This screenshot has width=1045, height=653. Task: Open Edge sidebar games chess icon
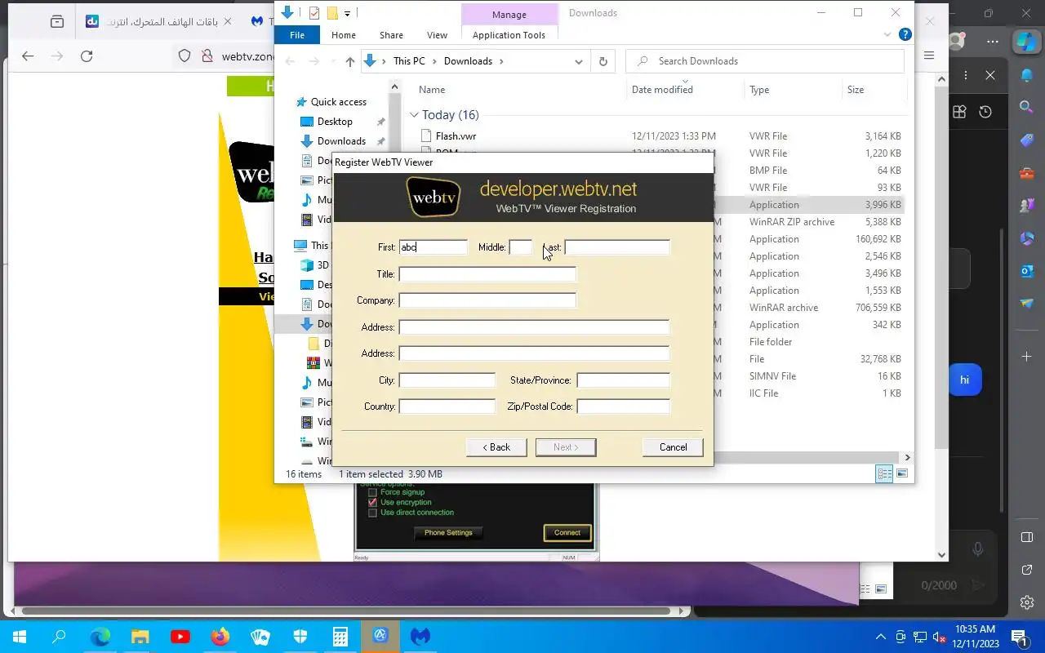1027,206
